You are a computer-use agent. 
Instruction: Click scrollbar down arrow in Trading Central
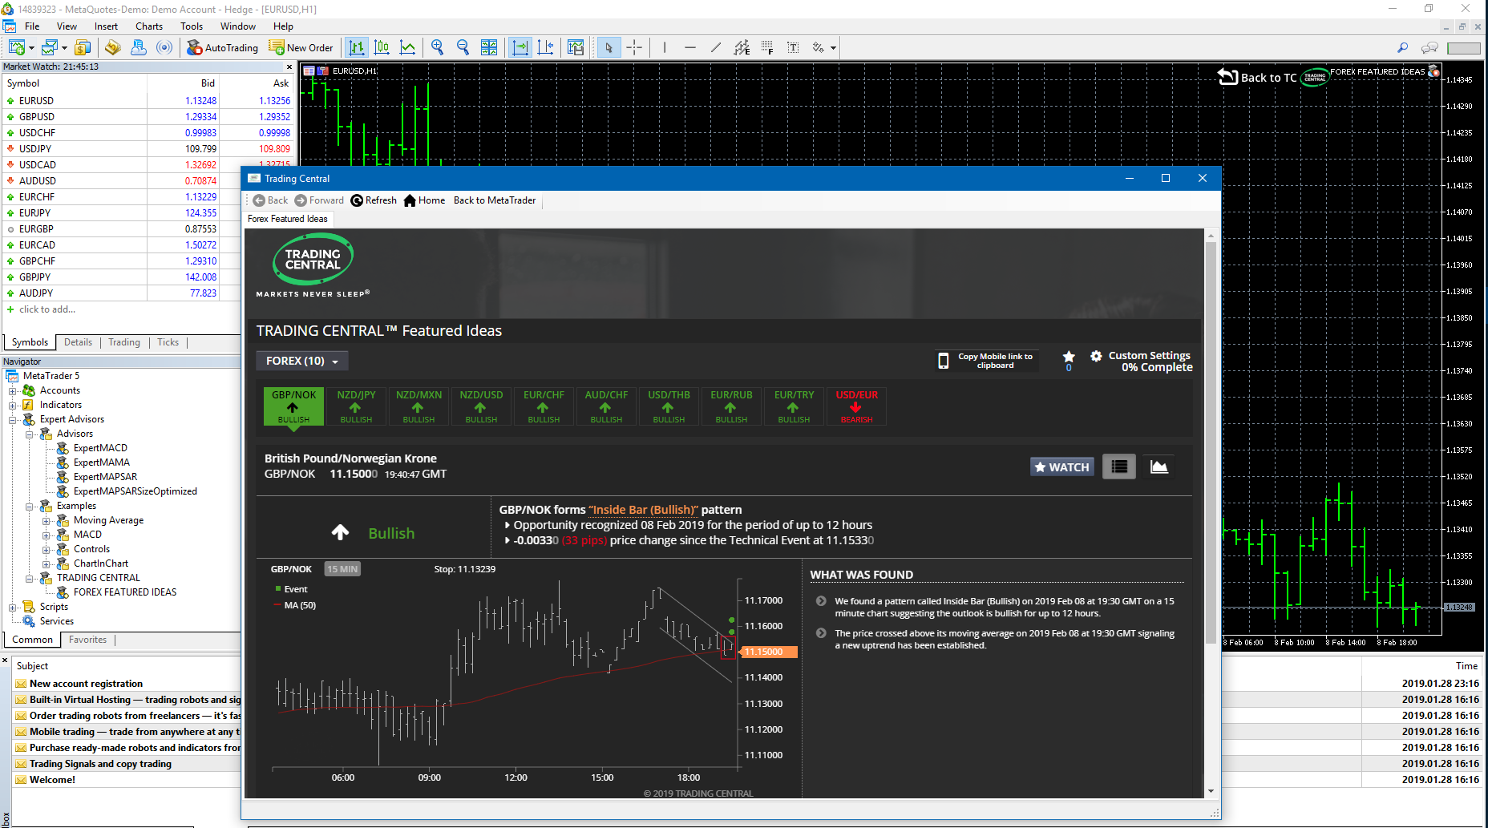(1211, 792)
